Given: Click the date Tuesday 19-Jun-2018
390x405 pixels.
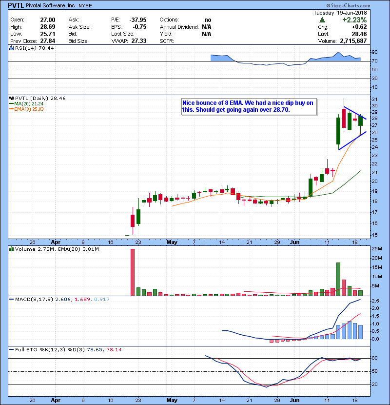Looking at the screenshot, I should pyautogui.click(x=340, y=13).
